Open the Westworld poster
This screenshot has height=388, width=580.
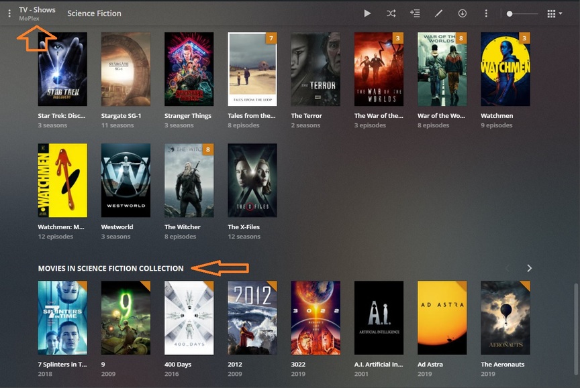(x=126, y=180)
